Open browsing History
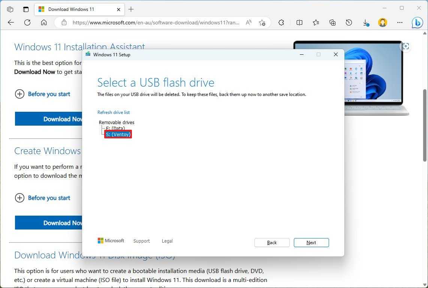 tap(349, 22)
